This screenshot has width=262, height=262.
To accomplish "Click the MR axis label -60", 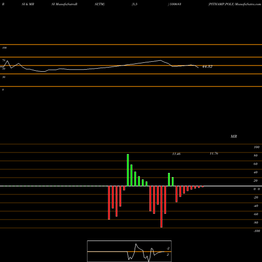I will tap(256, 214).
